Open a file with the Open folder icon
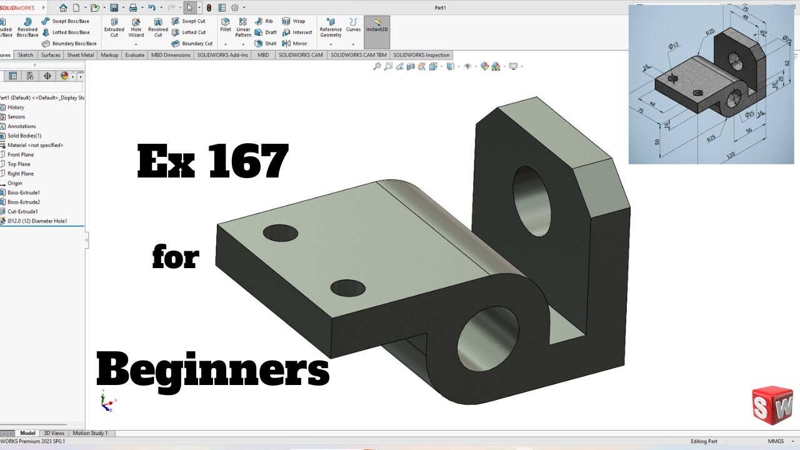Viewport: 800px width, 450px height. pyautogui.click(x=94, y=8)
